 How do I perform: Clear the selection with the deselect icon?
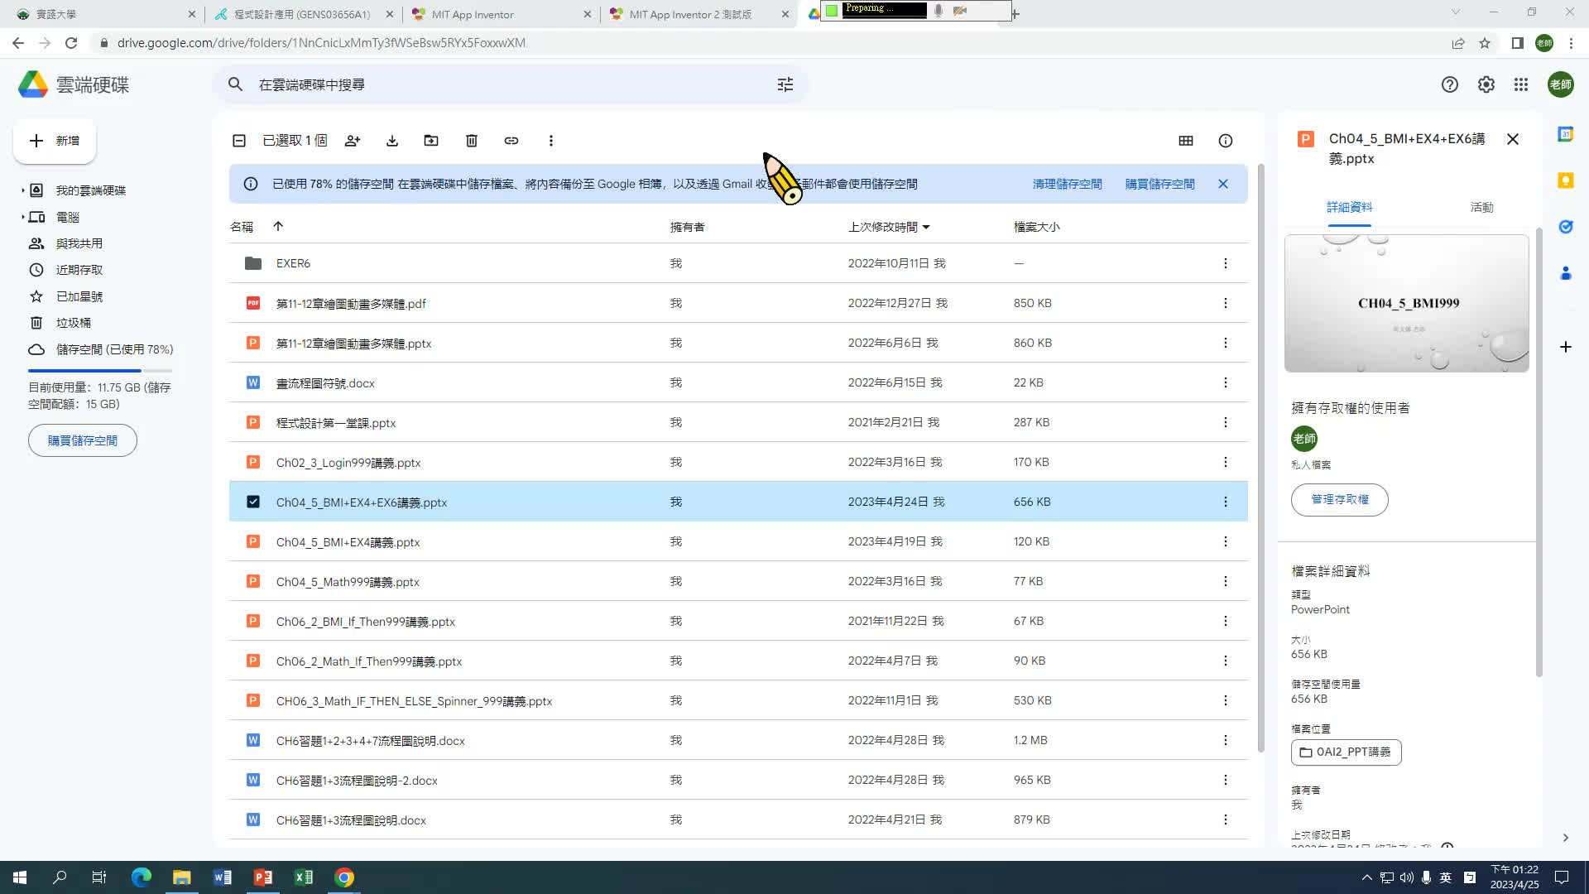(239, 141)
